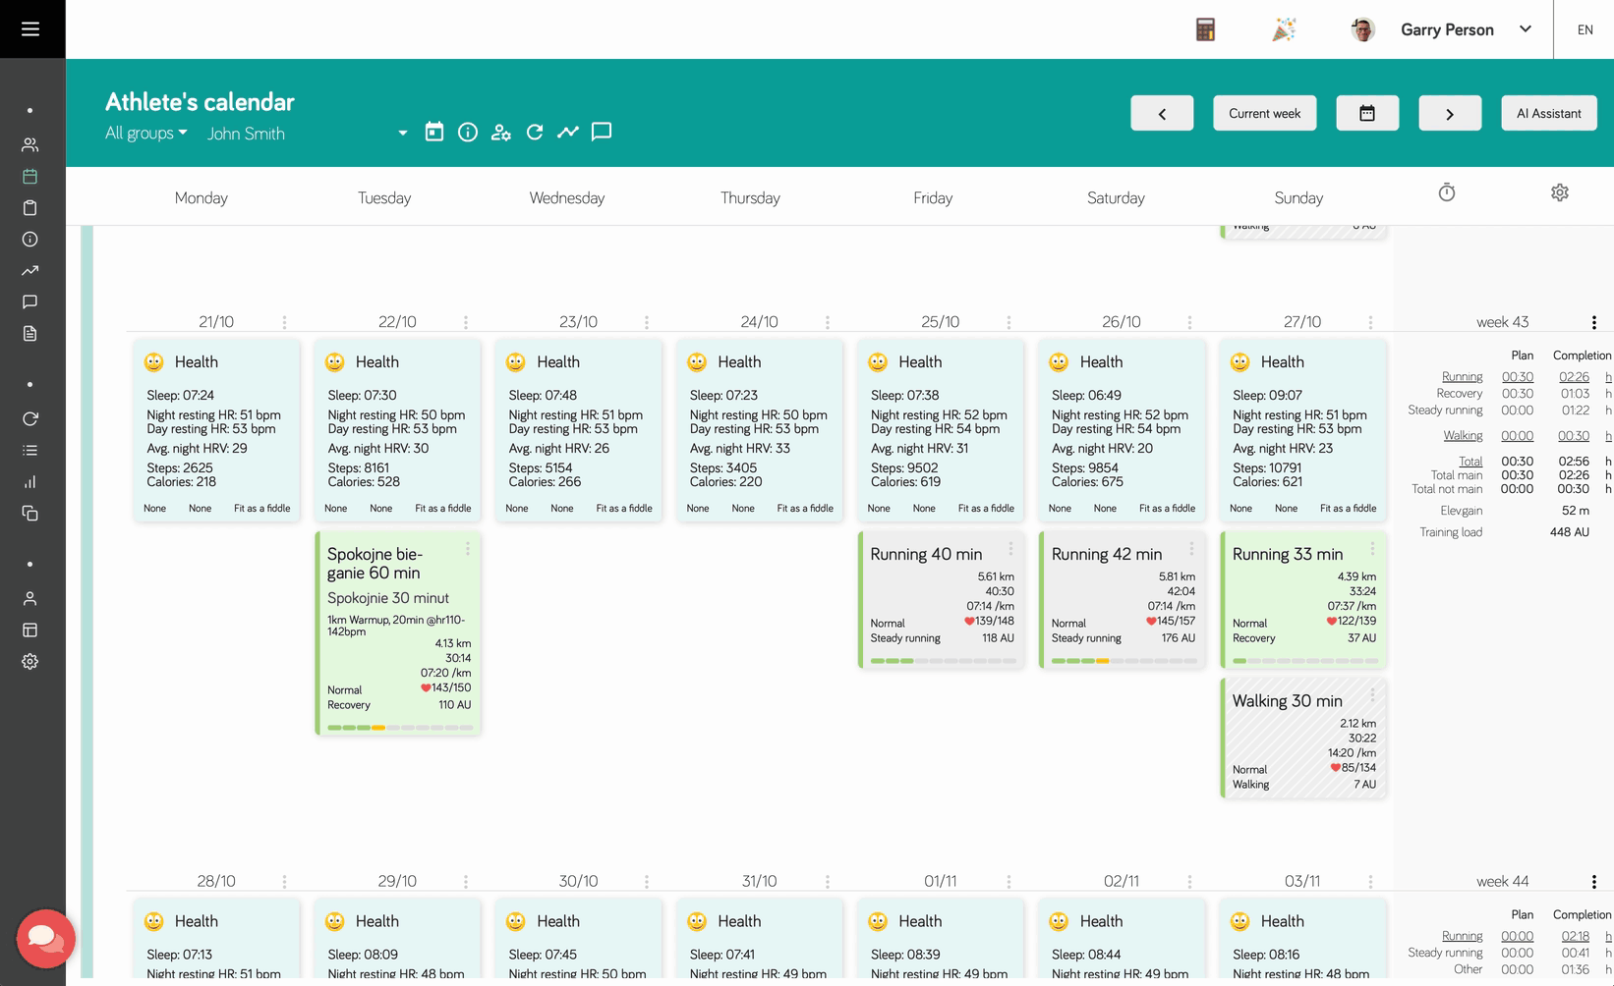Image resolution: width=1614 pixels, height=986 pixels.
Task: Click the Running link in week 43 summary
Action: pos(1462,377)
